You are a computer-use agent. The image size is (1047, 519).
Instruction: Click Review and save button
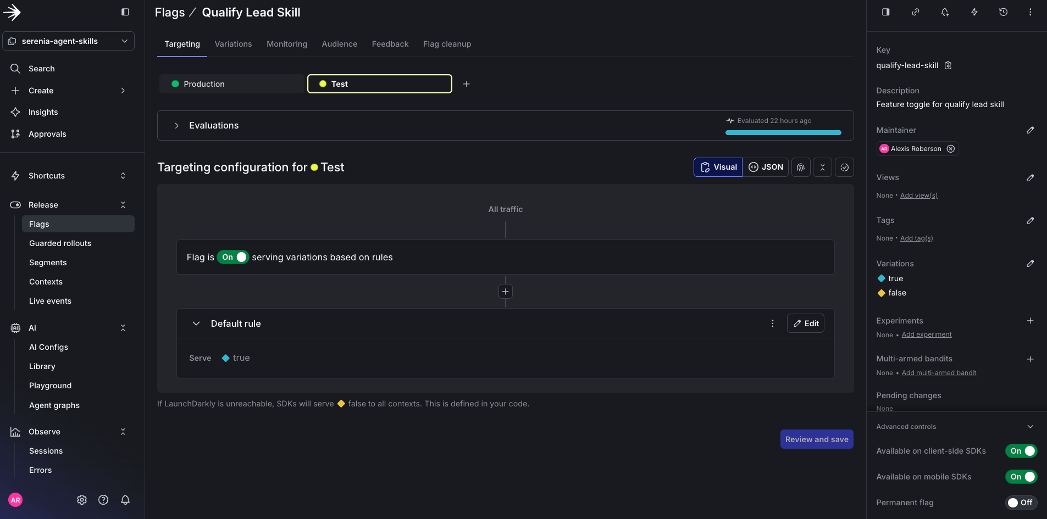(817, 439)
